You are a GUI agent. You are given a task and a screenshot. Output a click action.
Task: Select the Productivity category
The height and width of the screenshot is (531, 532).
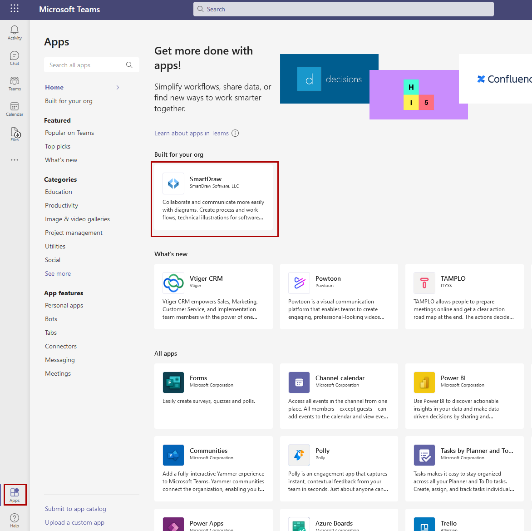point(61,205)
